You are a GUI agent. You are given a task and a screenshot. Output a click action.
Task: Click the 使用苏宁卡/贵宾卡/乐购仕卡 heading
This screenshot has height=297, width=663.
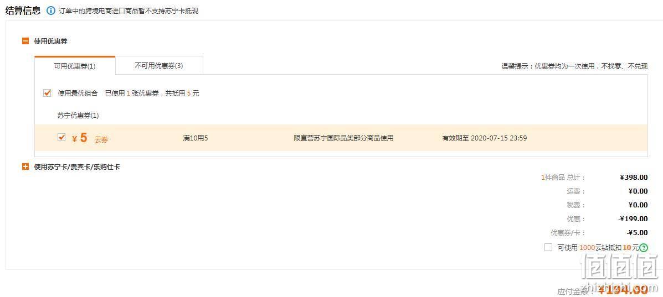coord(77,167)
